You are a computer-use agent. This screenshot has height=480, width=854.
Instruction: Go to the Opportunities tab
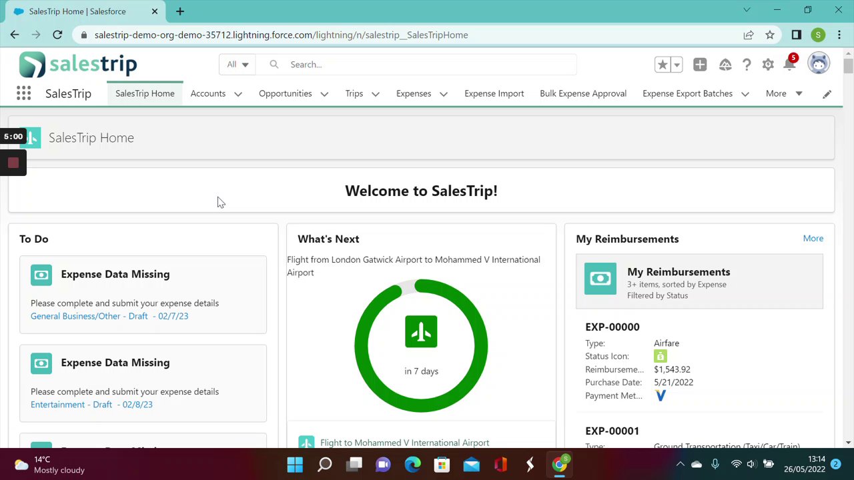tap(286, 93)
